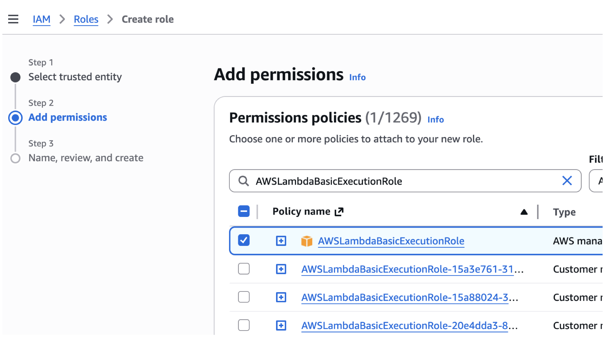Click orange AWS managed policy cube icon
Viewport: 605px width, 340px height.
307,241
